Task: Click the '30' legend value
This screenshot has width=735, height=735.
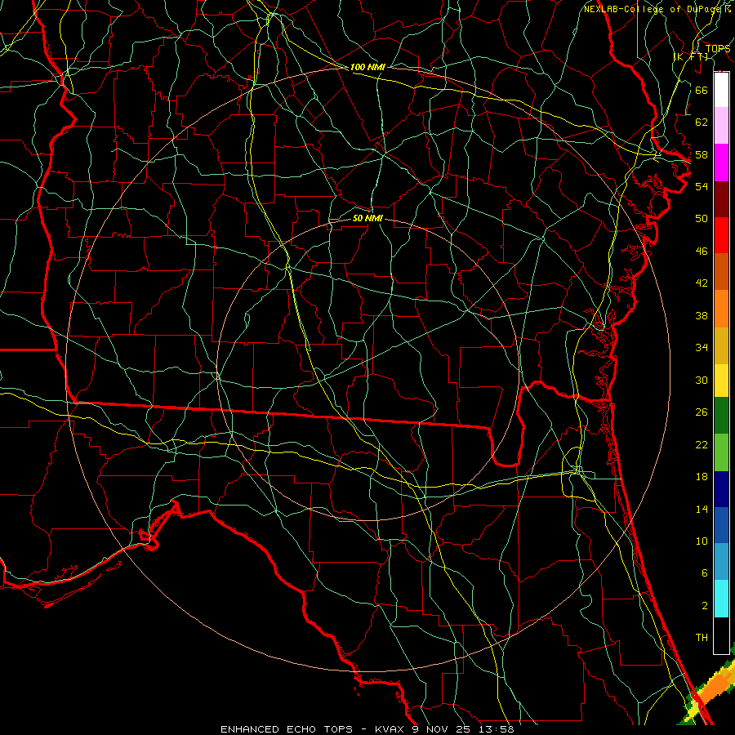Action: (702, 380)
